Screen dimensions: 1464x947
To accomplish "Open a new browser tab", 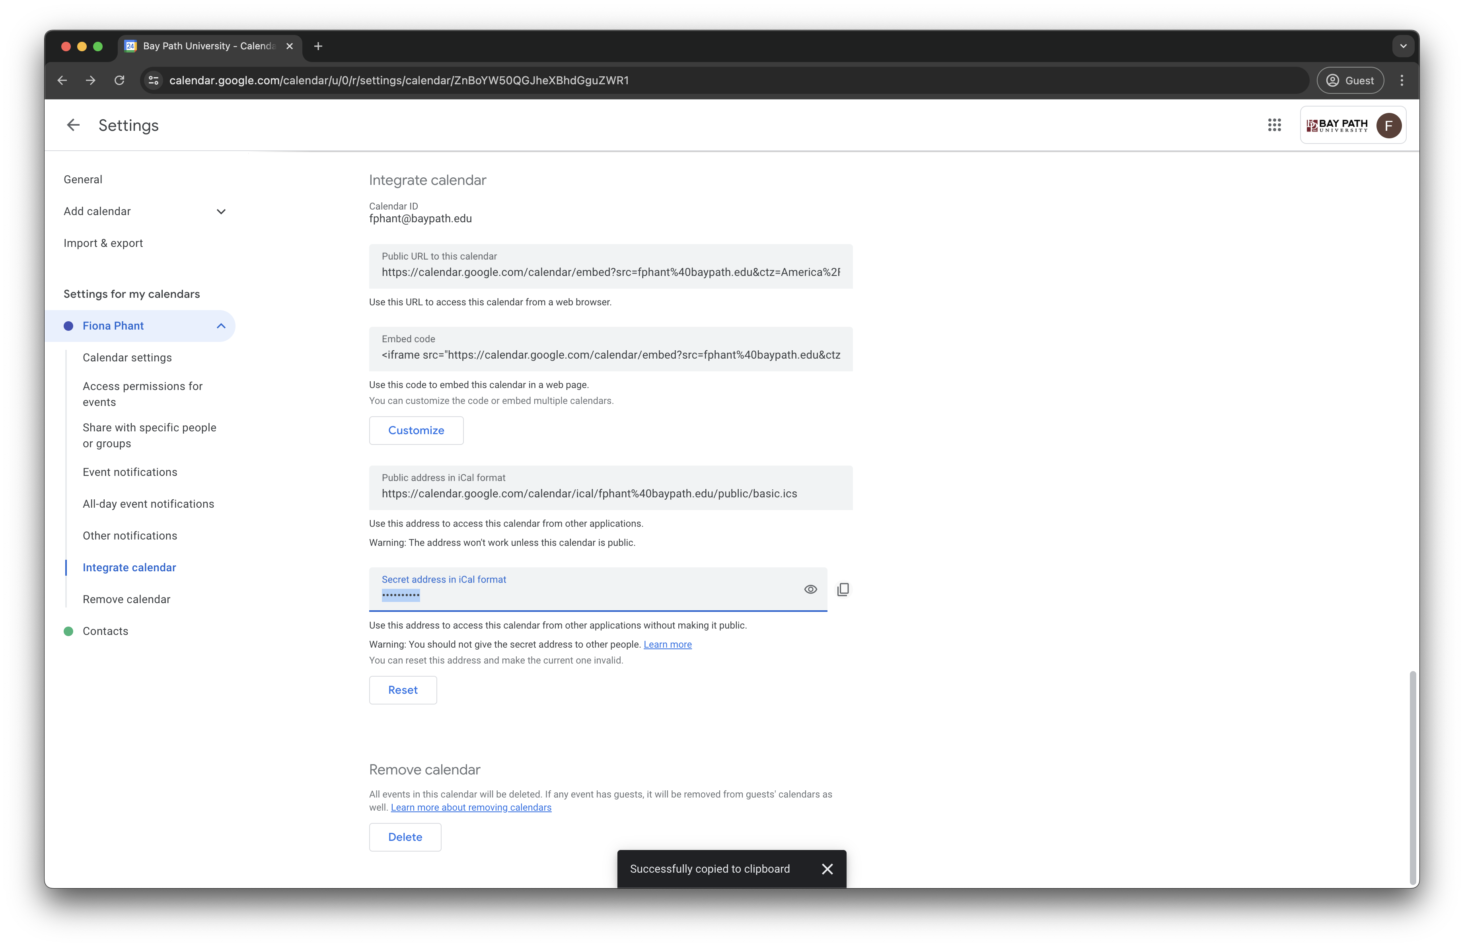I will pos(318,46).
